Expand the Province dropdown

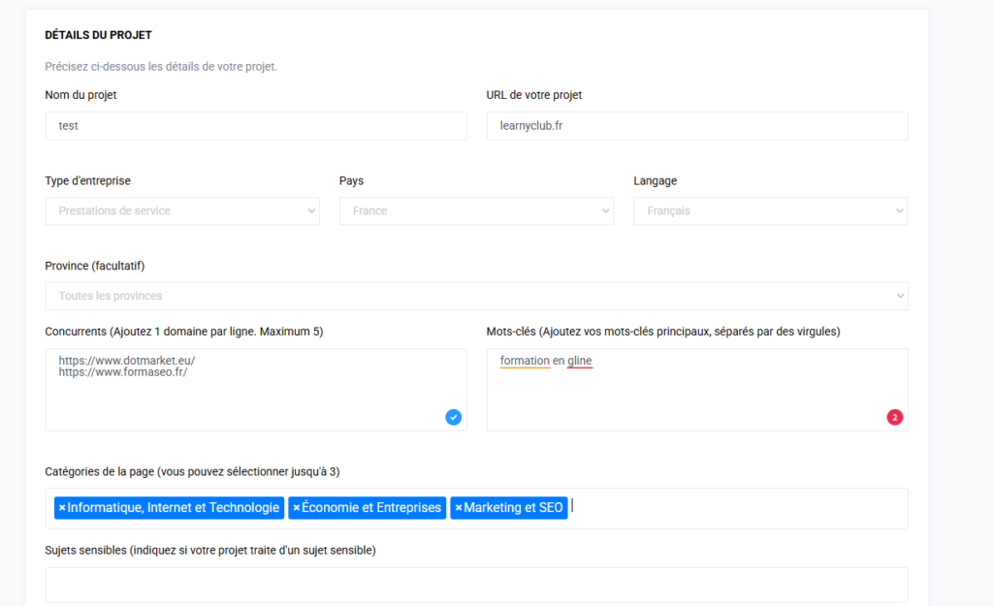click(476, 296)
